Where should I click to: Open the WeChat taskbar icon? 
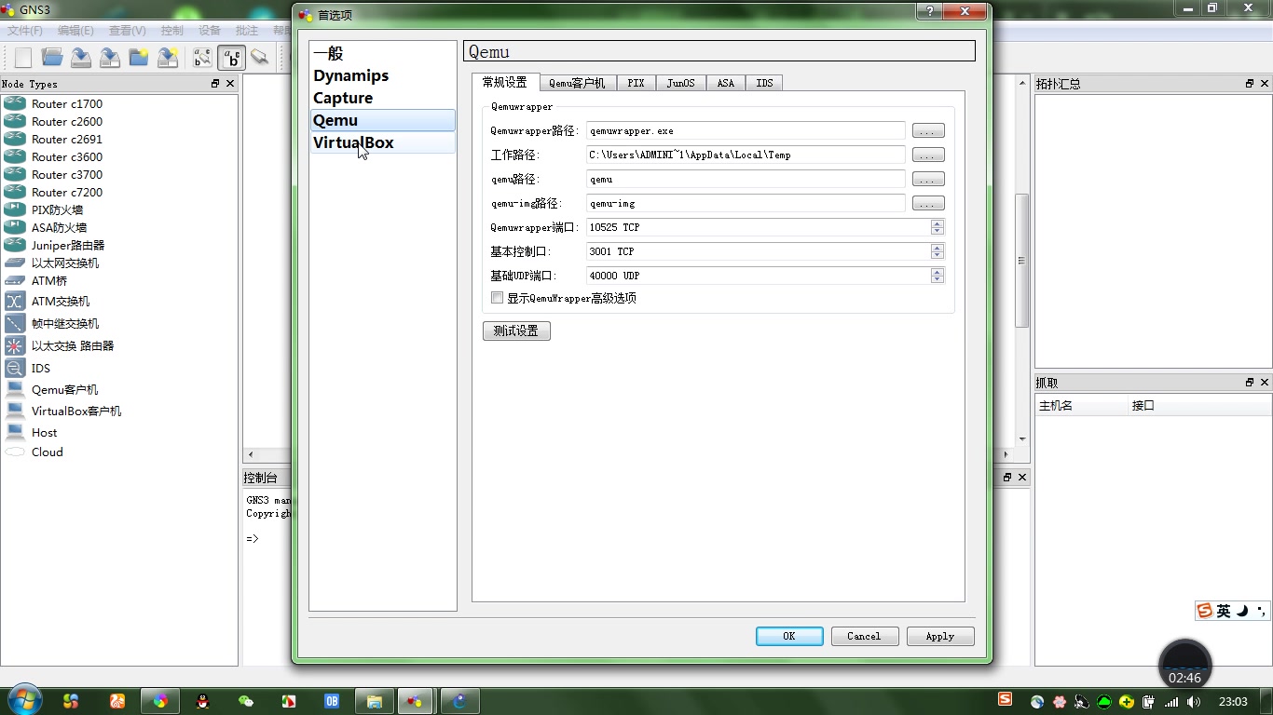tap(245, 701)
